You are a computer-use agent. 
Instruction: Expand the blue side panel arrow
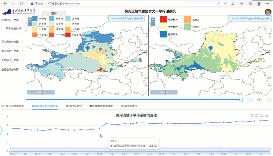2,131
